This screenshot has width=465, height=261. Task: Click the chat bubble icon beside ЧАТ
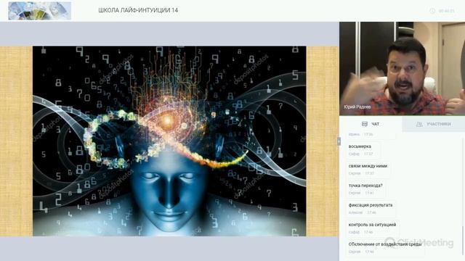tap(365, 124)
